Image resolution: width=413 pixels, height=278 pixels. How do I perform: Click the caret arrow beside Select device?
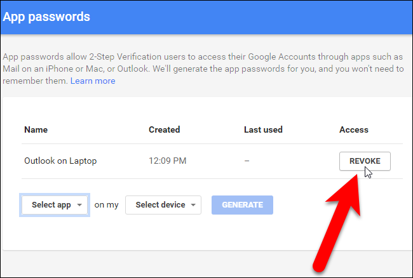pos(194,205)
